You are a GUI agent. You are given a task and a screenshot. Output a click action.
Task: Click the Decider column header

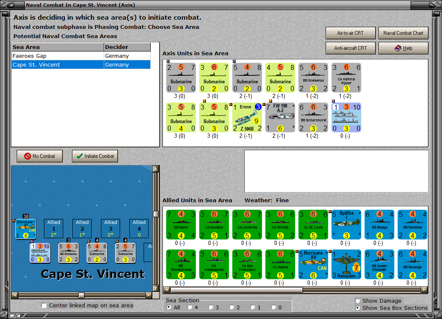[127, 47]
